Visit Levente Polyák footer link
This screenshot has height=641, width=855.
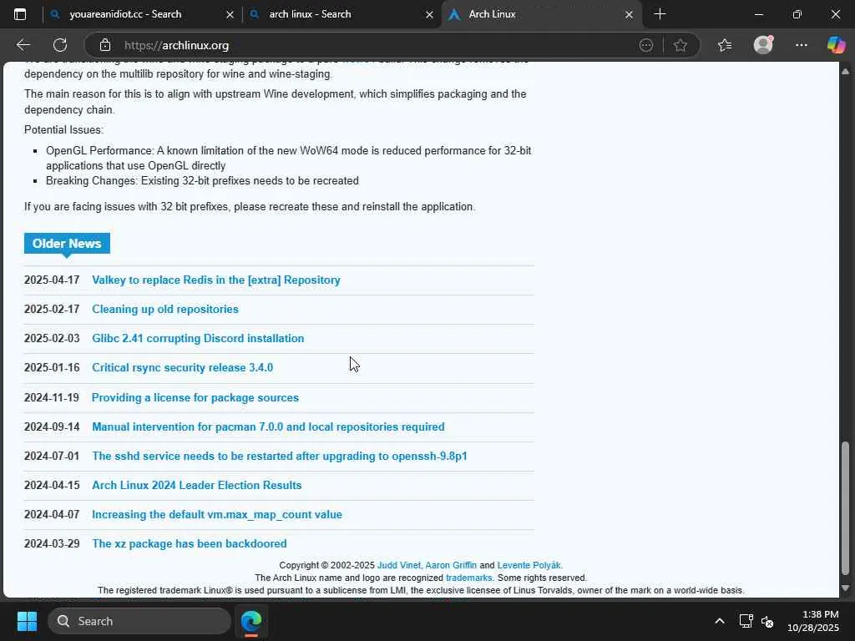click(529, 565)
